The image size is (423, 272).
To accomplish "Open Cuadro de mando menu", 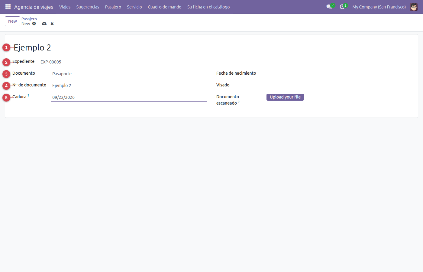I will [x=165, y=7].
